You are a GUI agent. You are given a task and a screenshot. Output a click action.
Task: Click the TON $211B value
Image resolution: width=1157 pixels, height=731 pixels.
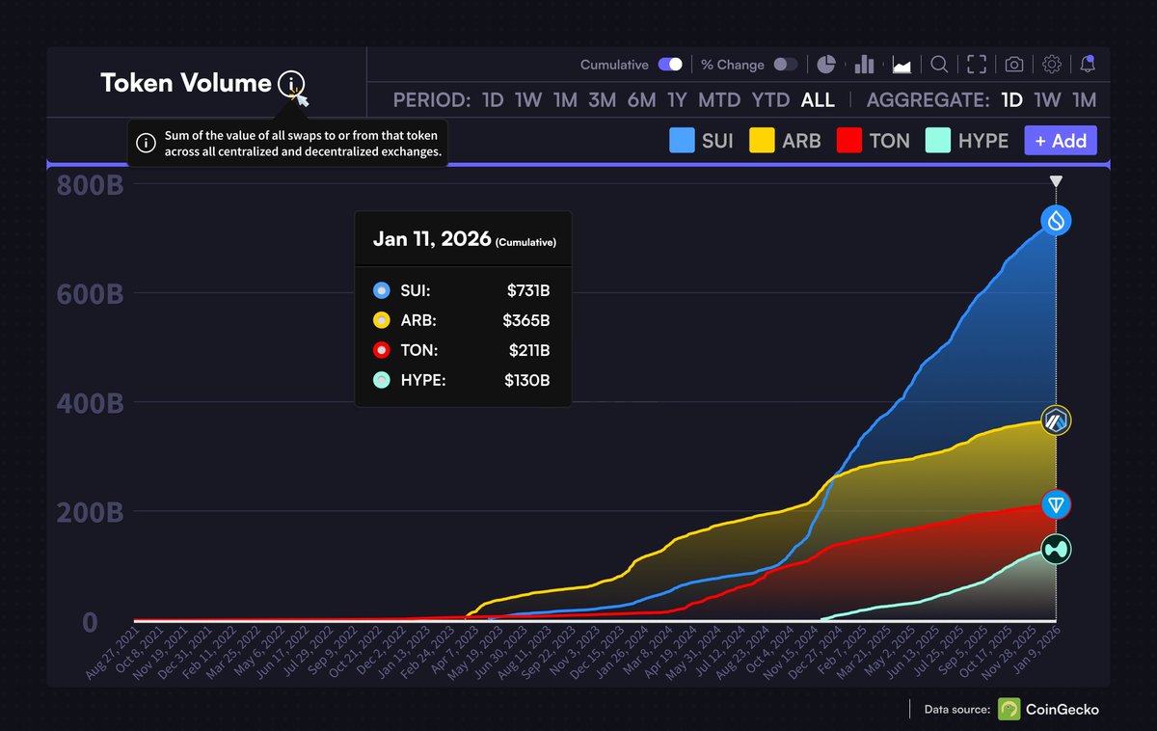[x=529, y=350]
